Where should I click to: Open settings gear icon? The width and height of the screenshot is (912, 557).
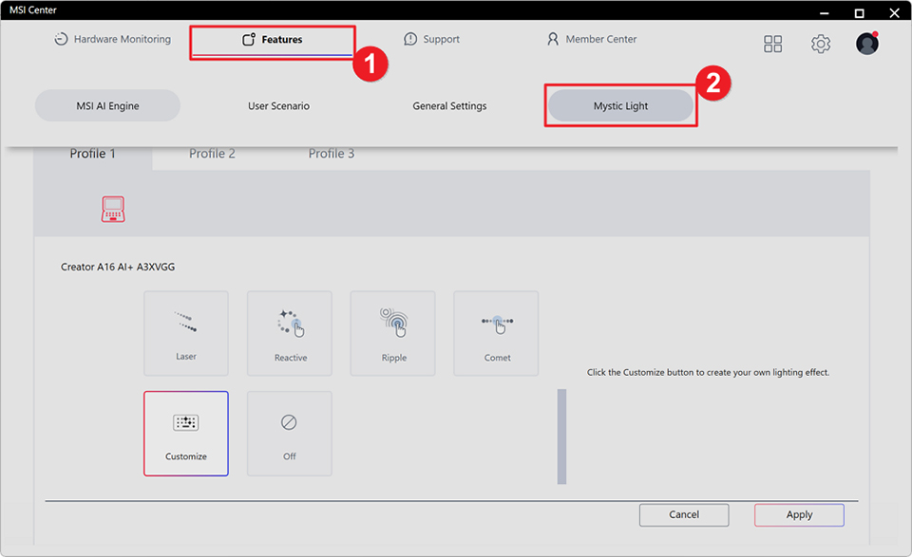coord(821,44)
